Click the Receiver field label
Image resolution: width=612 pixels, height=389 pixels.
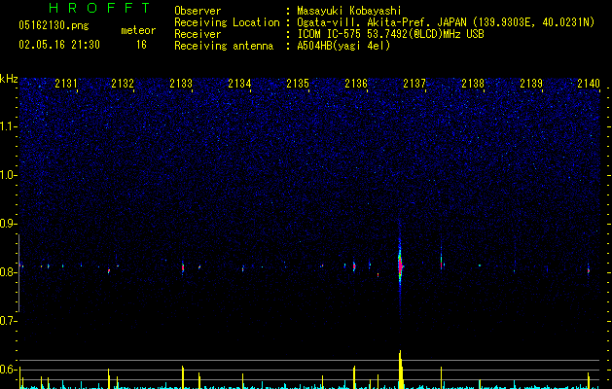pos(198,34)
